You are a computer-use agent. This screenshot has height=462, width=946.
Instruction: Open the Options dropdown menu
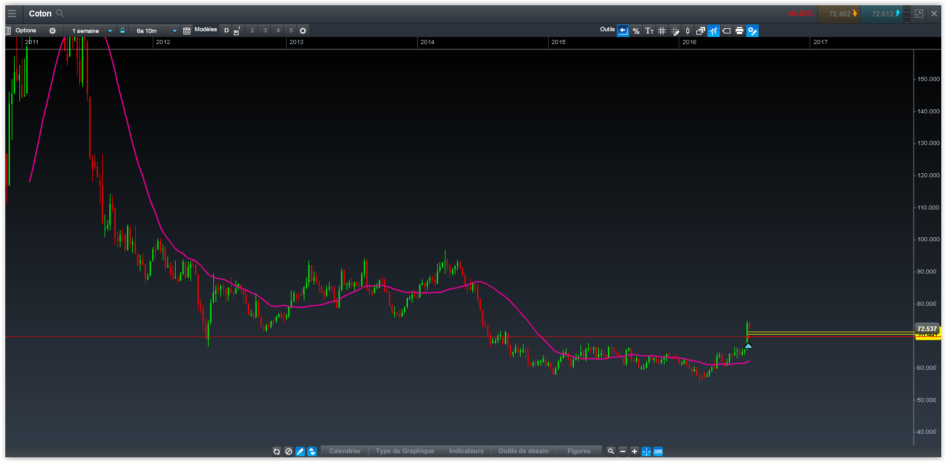25,31
